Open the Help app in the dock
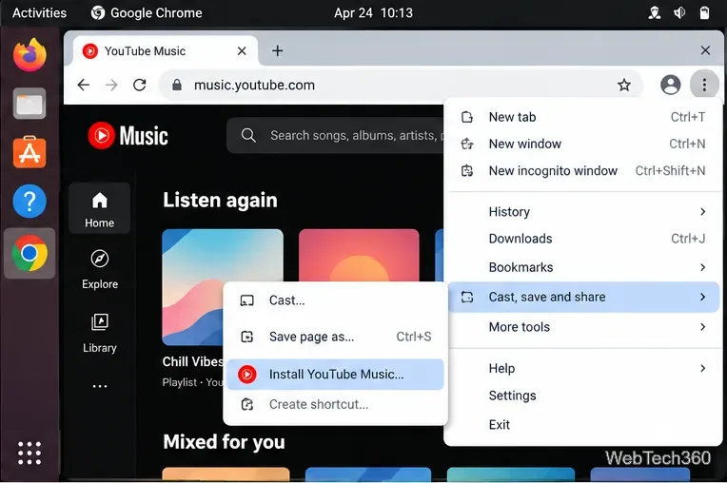The image size is (727, 483). [29, 202]
